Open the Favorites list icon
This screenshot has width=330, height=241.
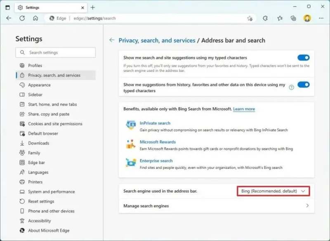[280, 18]
